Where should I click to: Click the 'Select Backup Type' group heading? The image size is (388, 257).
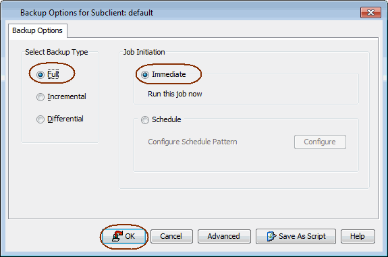[x=57, y=52]
